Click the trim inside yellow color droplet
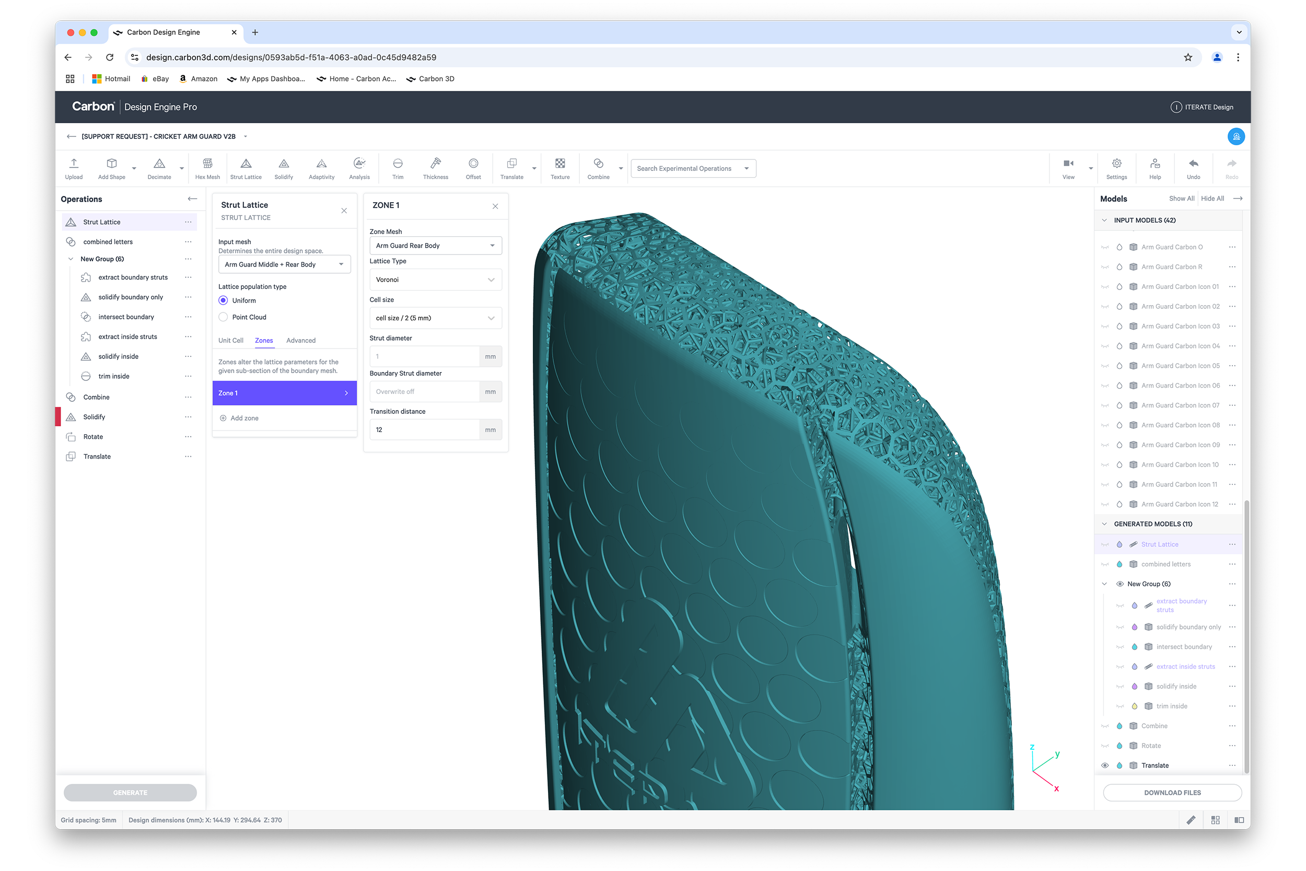This screenshot has height=871, width=1306. click(1135, 706)
